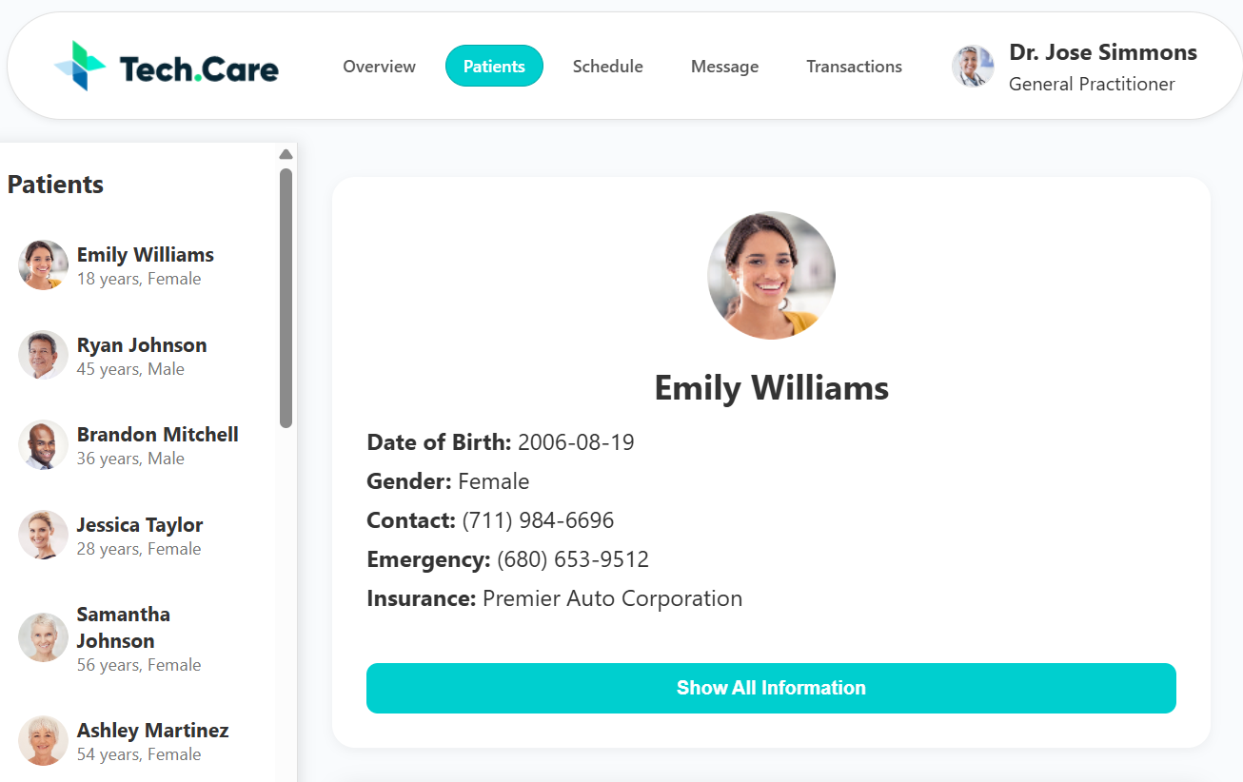
Task: Click Show All Information button
Action: pyautogui.click(x=771, y=688)
